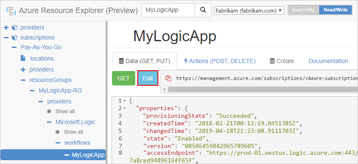Image resolution: width=358 pixels, height=164 pixels.
Task: Click the resourceGroups tree label
Action: pyautogui.click(x=51, y=80)
